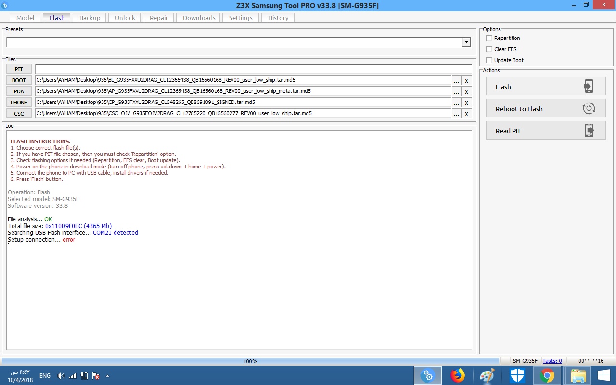Click the CSC file path field
Screen dimensions: 616x385
tap(243, 113)
